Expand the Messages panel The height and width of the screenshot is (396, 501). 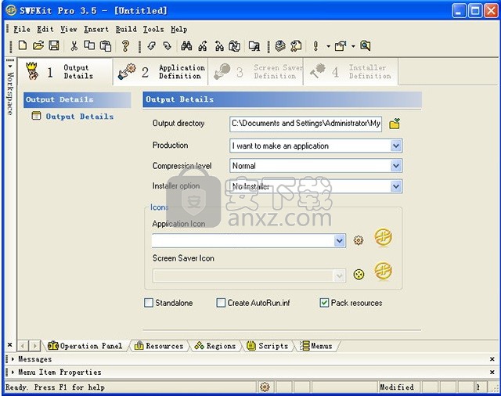pyautogui.click(x=13, y=359)
